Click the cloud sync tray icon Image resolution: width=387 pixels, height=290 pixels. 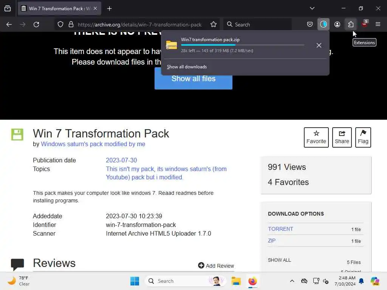pos(304,281)
